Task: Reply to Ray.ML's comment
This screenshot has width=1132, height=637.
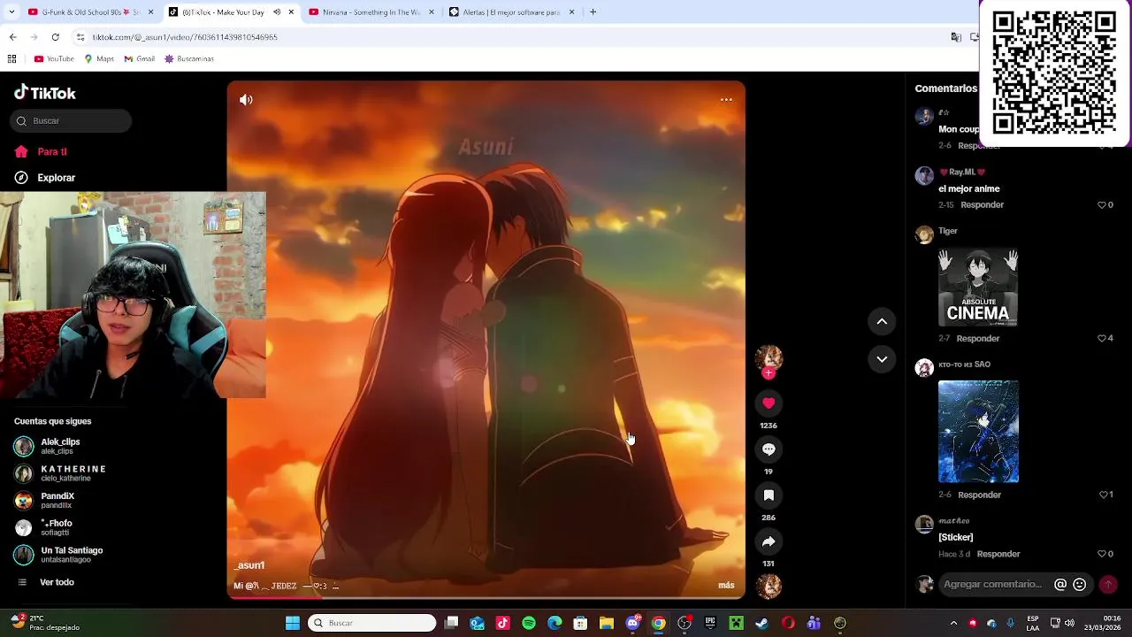Action: [x=982, y=205]
